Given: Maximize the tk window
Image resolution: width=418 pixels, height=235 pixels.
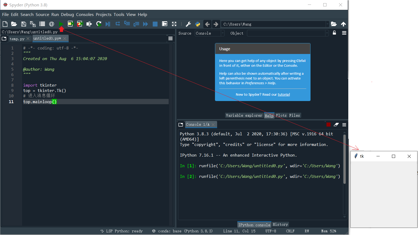Looking at the screenshot, I should (x=394, y=156).
